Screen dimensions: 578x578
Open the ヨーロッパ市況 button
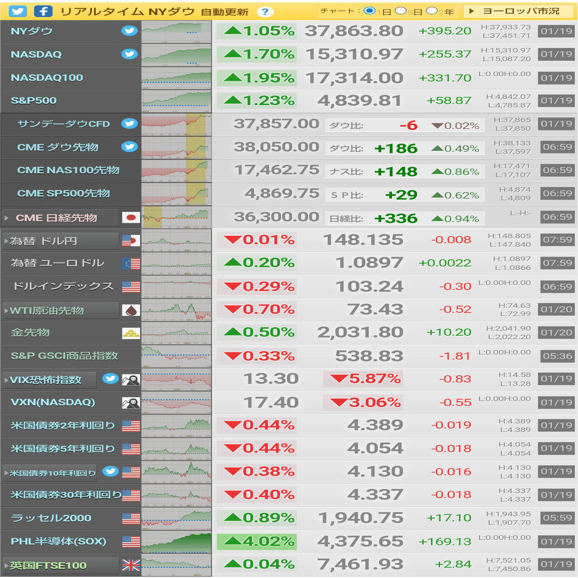517,11
